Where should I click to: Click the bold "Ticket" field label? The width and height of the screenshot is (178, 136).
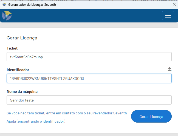pos(12,48)
